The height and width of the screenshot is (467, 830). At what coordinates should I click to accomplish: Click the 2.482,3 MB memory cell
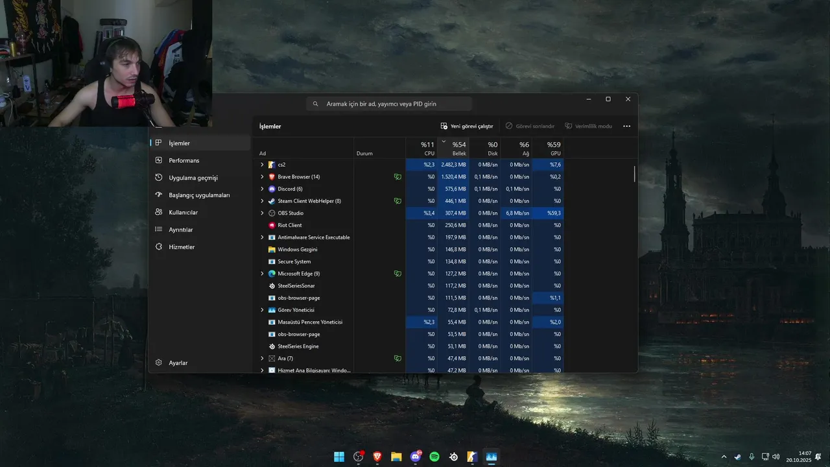[453, 165]
